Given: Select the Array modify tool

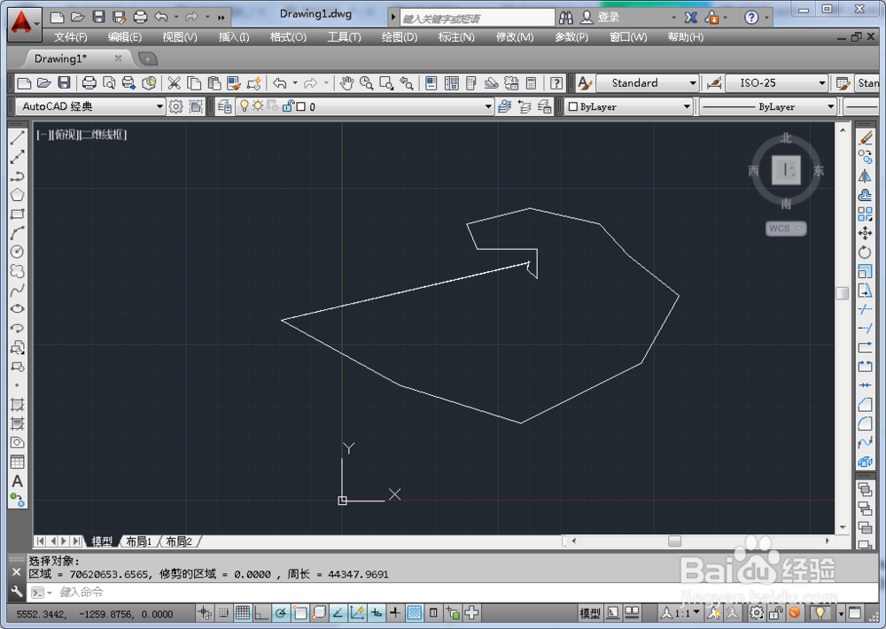Looking at the screenshot, I should [865, 214].
